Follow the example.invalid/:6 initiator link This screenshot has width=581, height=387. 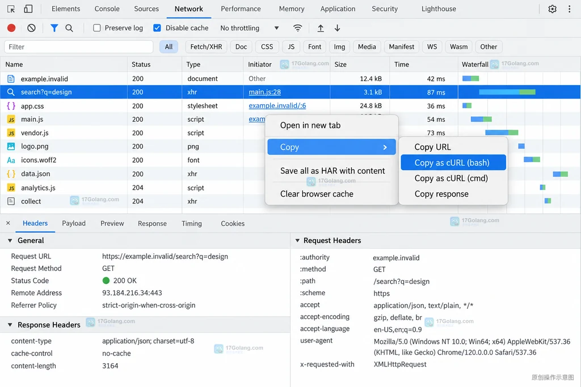pos(277,106)
